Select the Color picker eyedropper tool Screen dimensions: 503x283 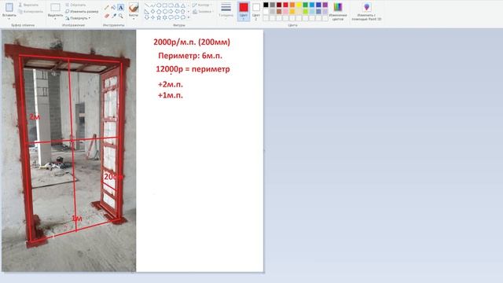114,16
